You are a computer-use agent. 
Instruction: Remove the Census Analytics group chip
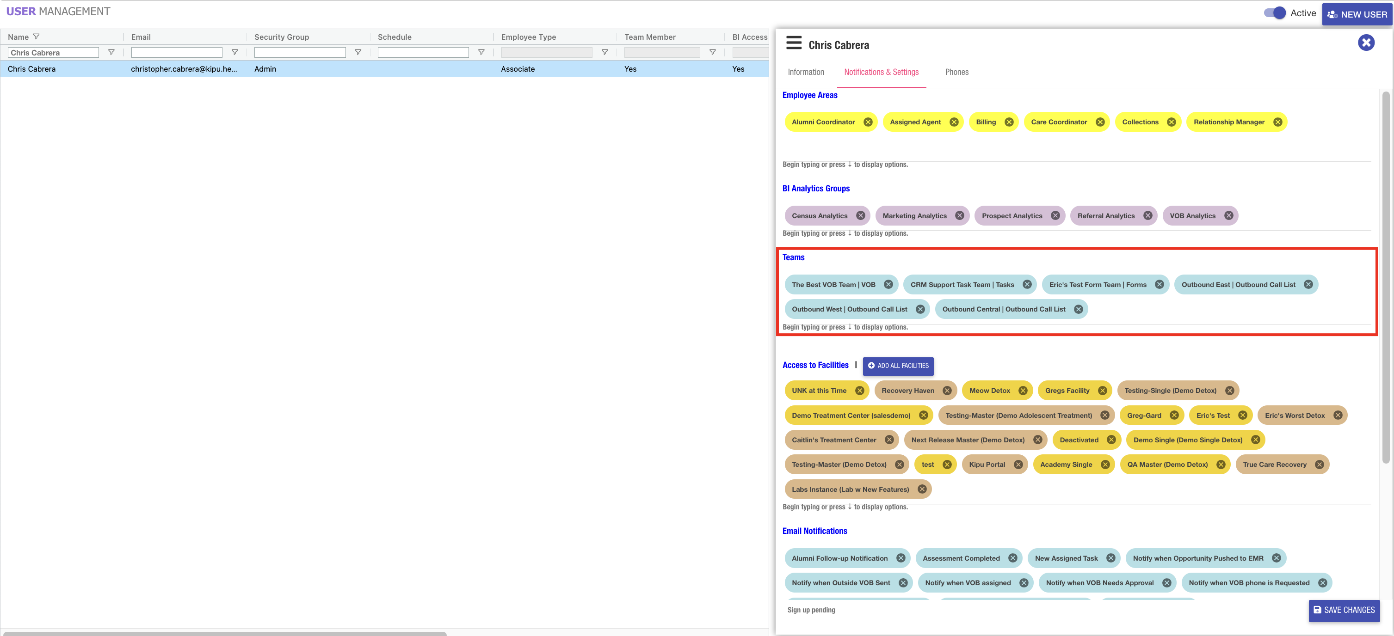pos(860,216)
